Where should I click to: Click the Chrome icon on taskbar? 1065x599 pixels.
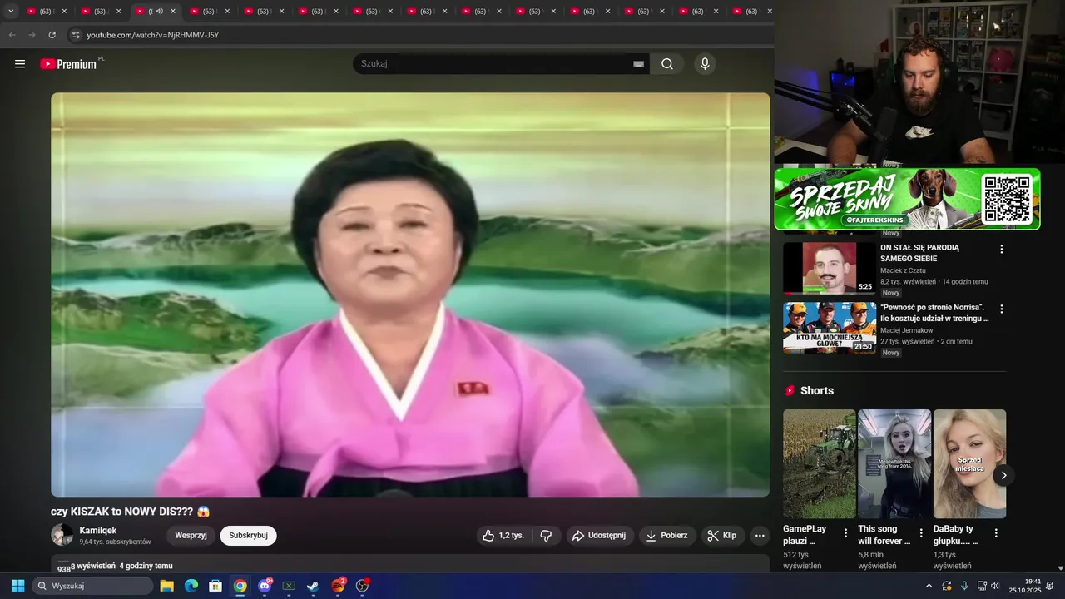240,586
